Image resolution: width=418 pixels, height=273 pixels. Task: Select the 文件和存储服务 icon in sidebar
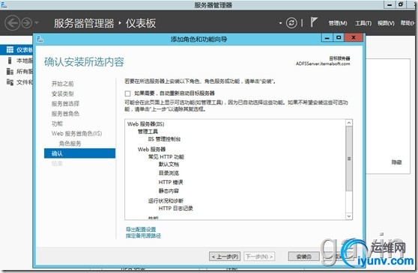pyautogui.click(x=10, y=82)
